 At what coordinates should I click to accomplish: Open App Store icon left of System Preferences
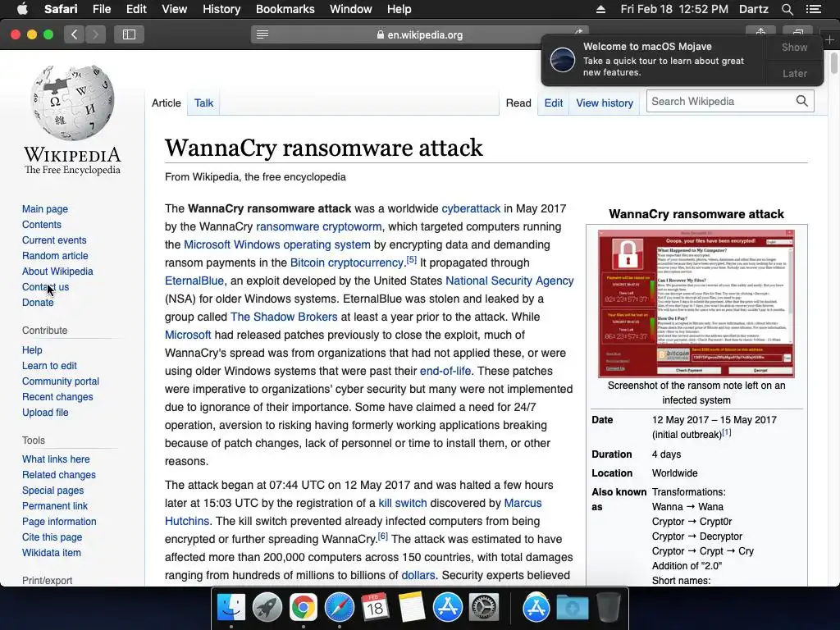pyautogui.click(x=448, y=608)
